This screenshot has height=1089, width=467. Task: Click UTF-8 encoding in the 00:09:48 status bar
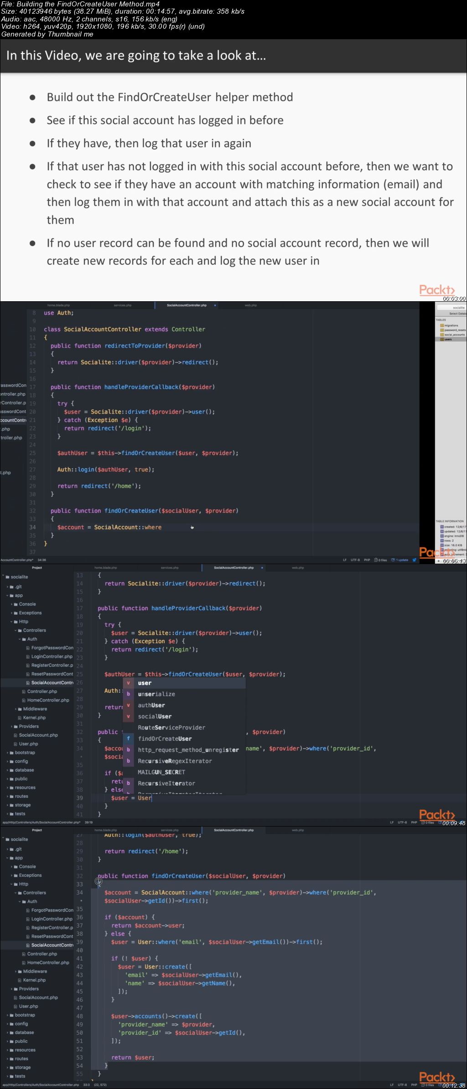click(402, 822)
